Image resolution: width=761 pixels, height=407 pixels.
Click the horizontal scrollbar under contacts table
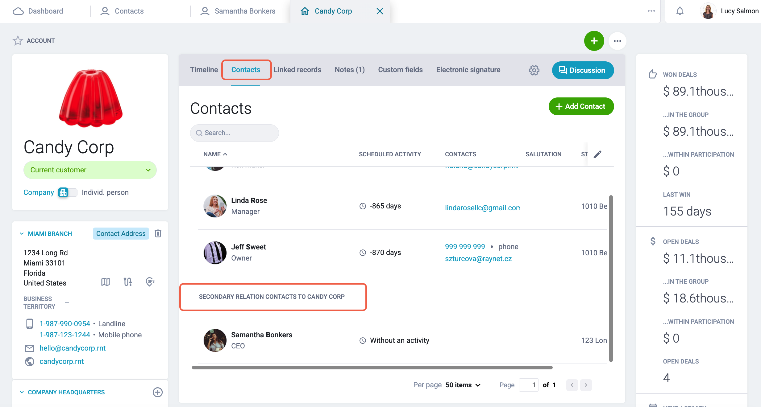[x=372, y=368]
